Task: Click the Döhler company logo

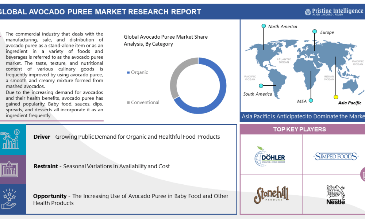Action: [x=270, y=156]
